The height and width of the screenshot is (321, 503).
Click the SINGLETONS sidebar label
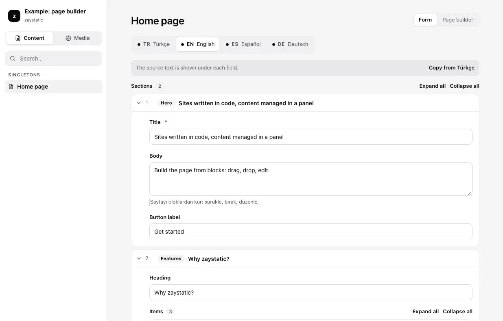pyautogui.click(x=24, y=75)
